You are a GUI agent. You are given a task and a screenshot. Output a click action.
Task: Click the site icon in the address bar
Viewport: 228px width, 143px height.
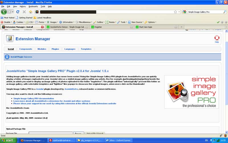pos(37,12)
